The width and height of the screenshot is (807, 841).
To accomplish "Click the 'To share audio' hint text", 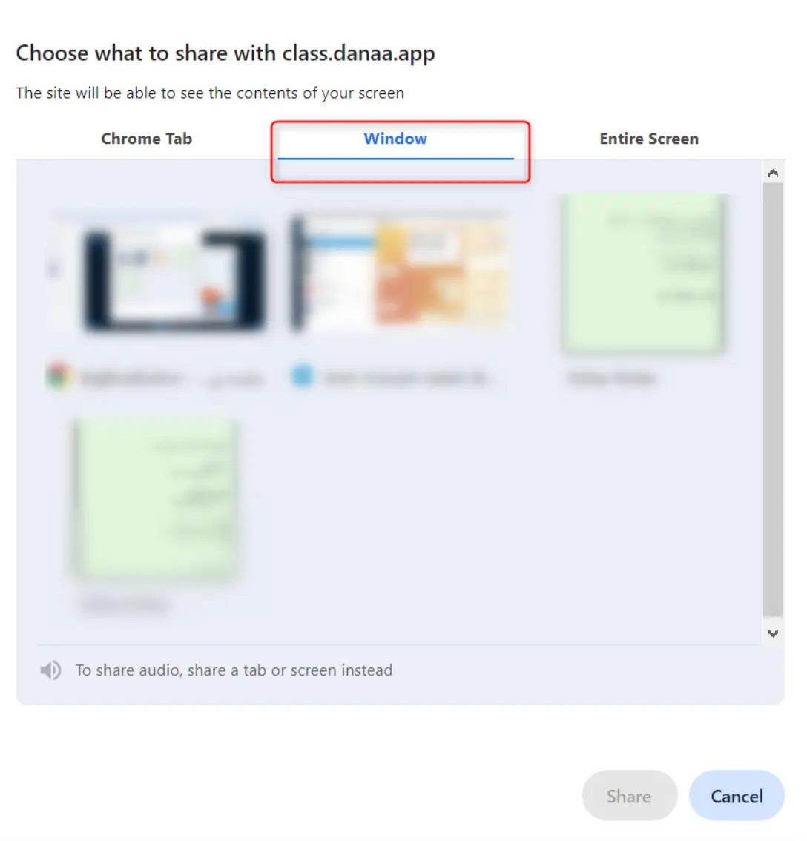I will pos(234,670).
